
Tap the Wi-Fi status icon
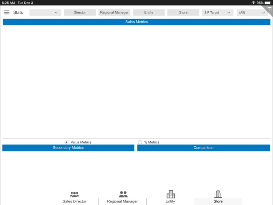click(x=253, y=3)
